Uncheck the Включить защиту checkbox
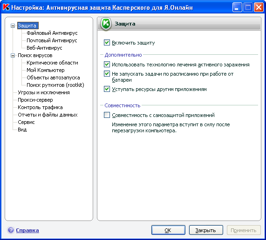 (x=107, y=42)
